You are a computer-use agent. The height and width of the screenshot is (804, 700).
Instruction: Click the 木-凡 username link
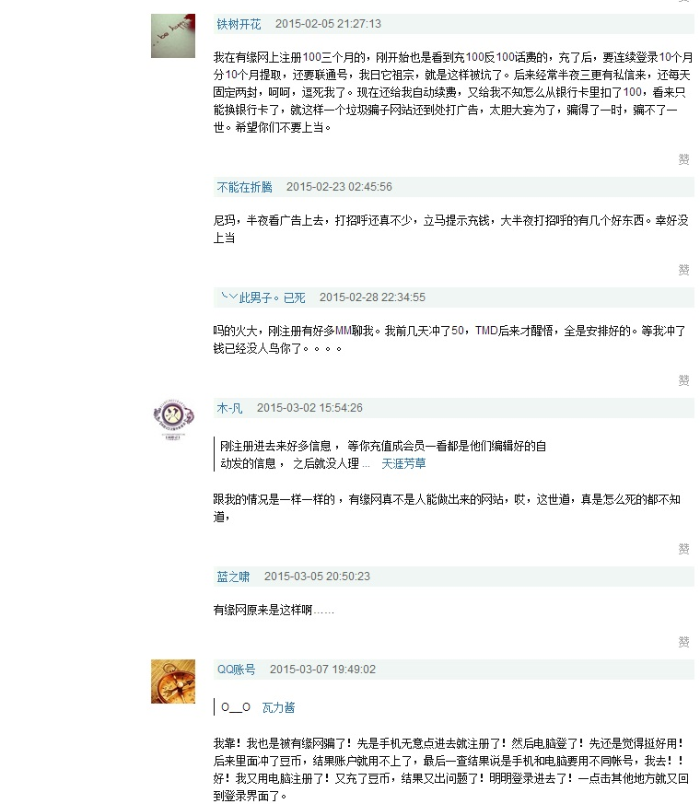point(229,408)
